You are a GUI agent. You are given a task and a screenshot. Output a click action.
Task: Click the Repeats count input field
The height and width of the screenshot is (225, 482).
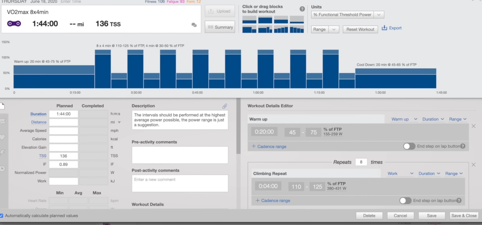pos(361,162)
